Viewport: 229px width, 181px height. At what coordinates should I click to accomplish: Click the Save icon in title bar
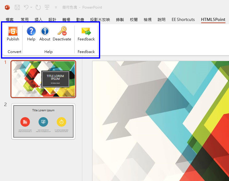[17, 7]
